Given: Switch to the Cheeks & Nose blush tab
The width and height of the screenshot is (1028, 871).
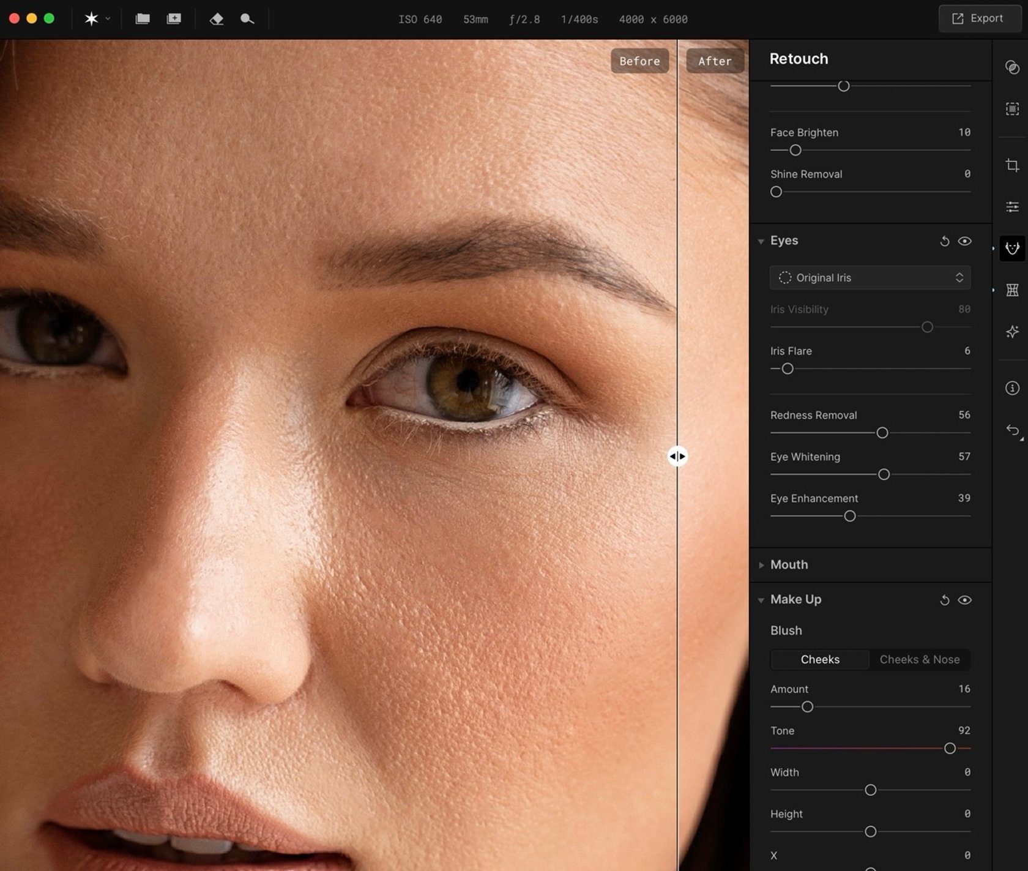Looking at the screenshot, I should point(919,659).
